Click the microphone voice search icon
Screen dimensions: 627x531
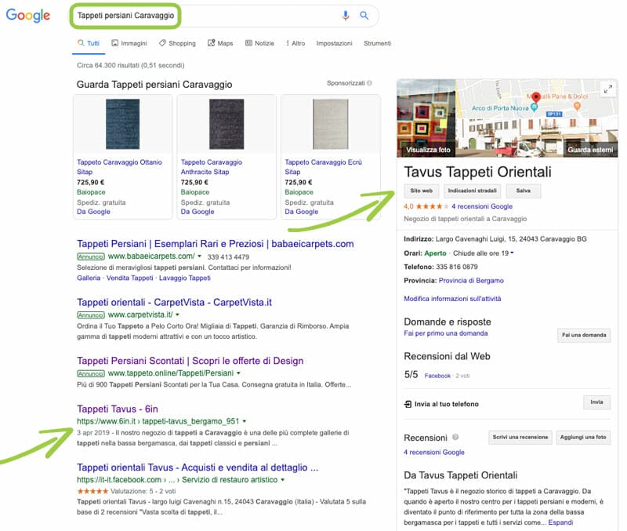[x=346, y=16]
